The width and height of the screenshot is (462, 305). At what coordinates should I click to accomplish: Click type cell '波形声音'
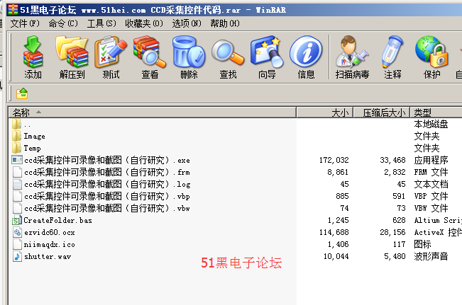tap(431, 256)
